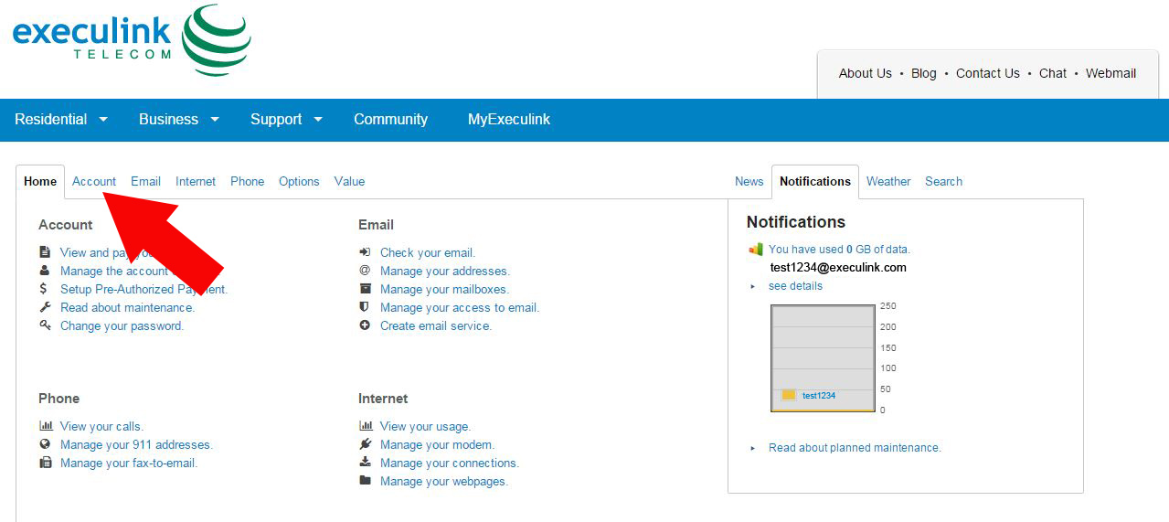This screenshot has width=1169, height=522.
Task: Select the Notifications tab
Action: [x=815, y=181]
